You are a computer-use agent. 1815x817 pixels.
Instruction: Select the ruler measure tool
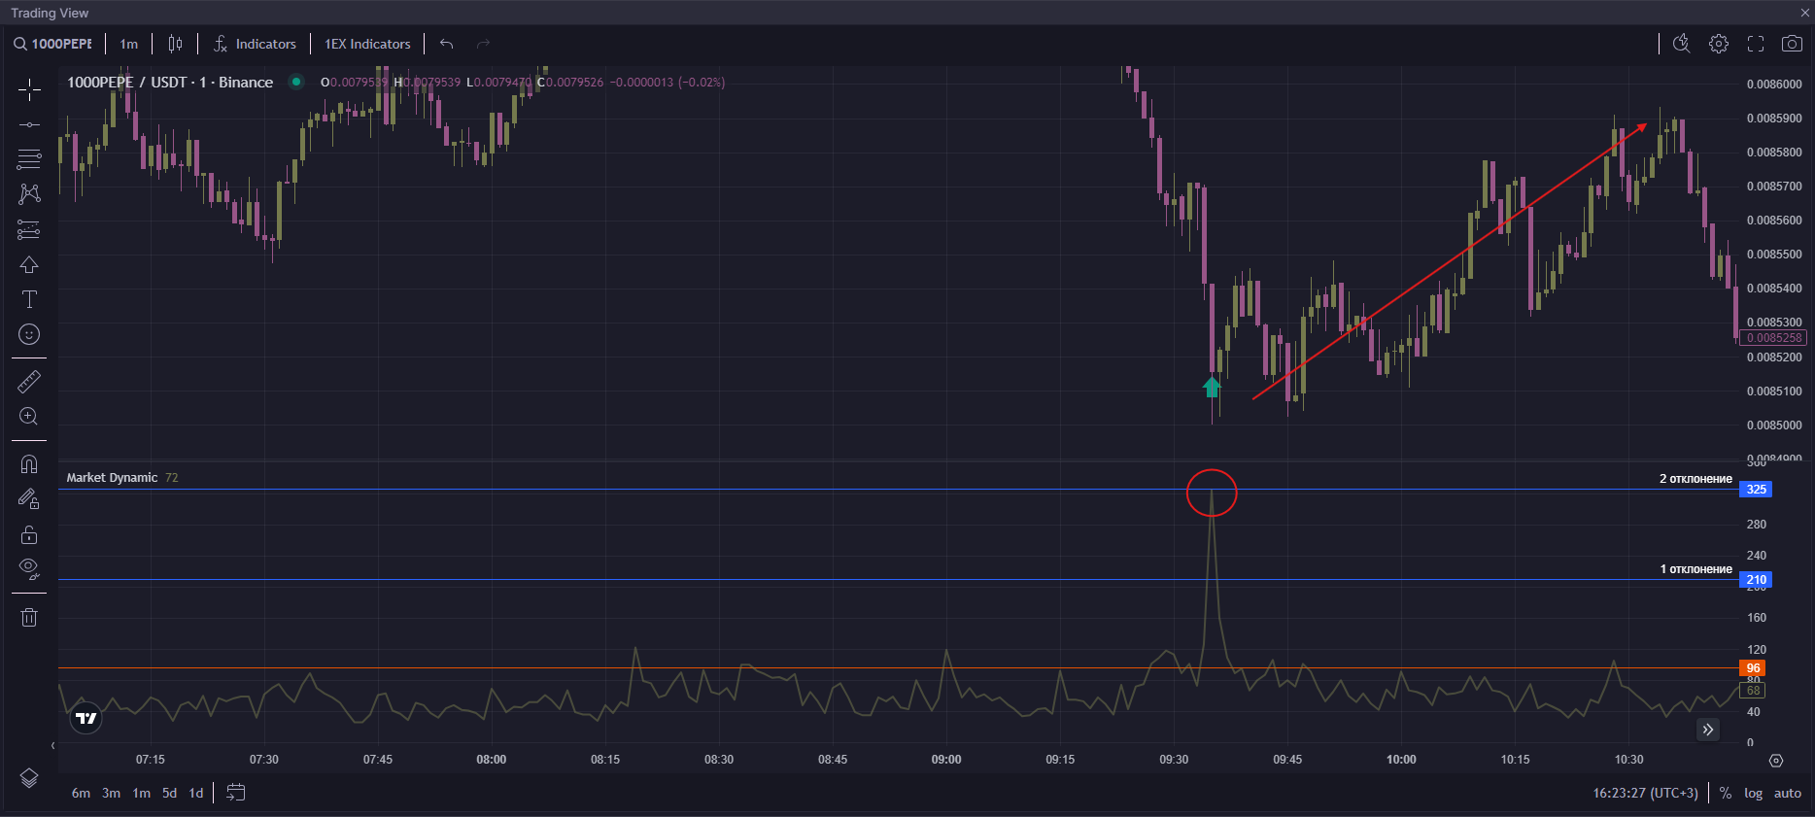point(29,382)
